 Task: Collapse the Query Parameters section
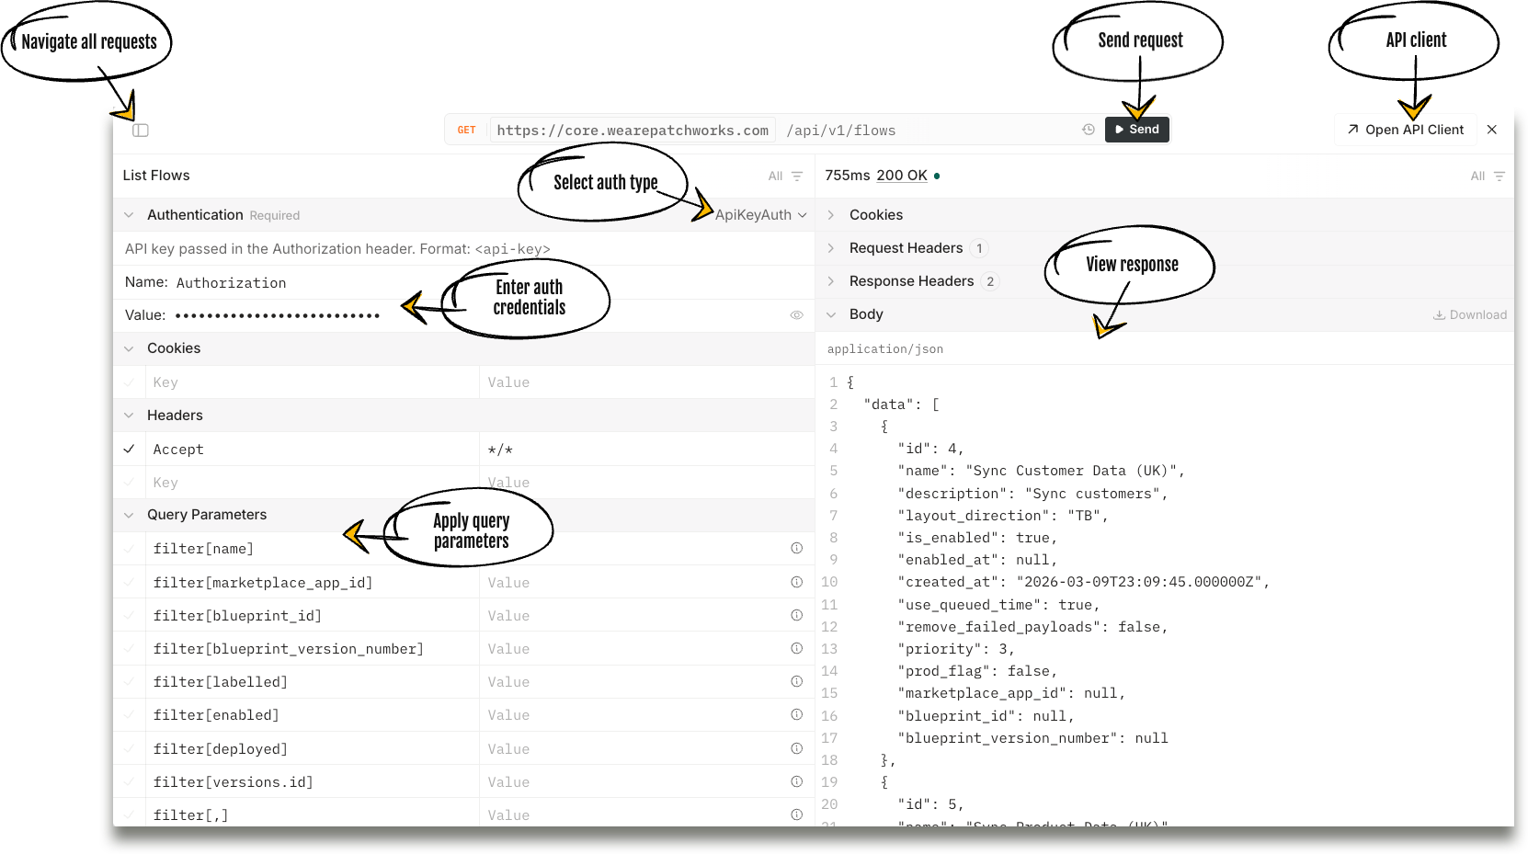tap(129, 515)
